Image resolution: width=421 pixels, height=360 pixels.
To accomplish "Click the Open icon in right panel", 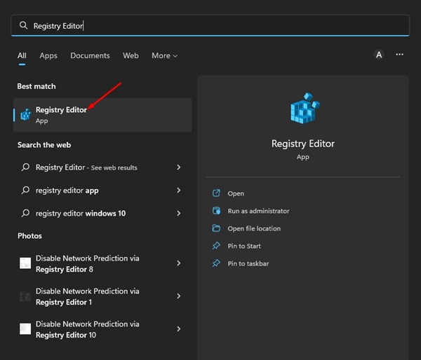I will click(x=216, y=193).
